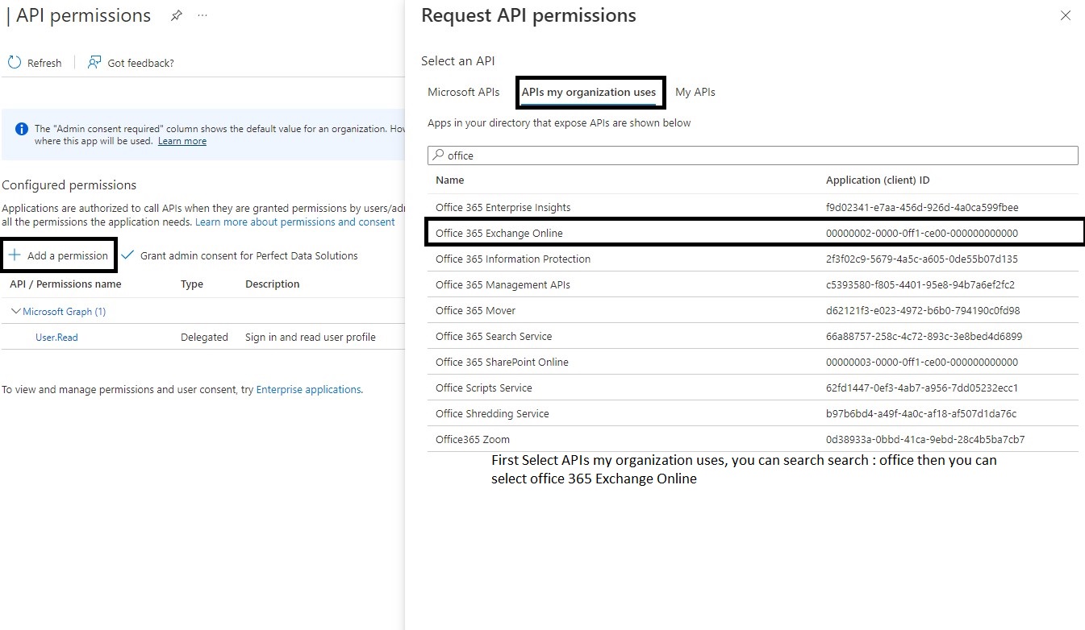Click the API search box containing office
This screenshot has width=1085, height=630.
point(753,155)
